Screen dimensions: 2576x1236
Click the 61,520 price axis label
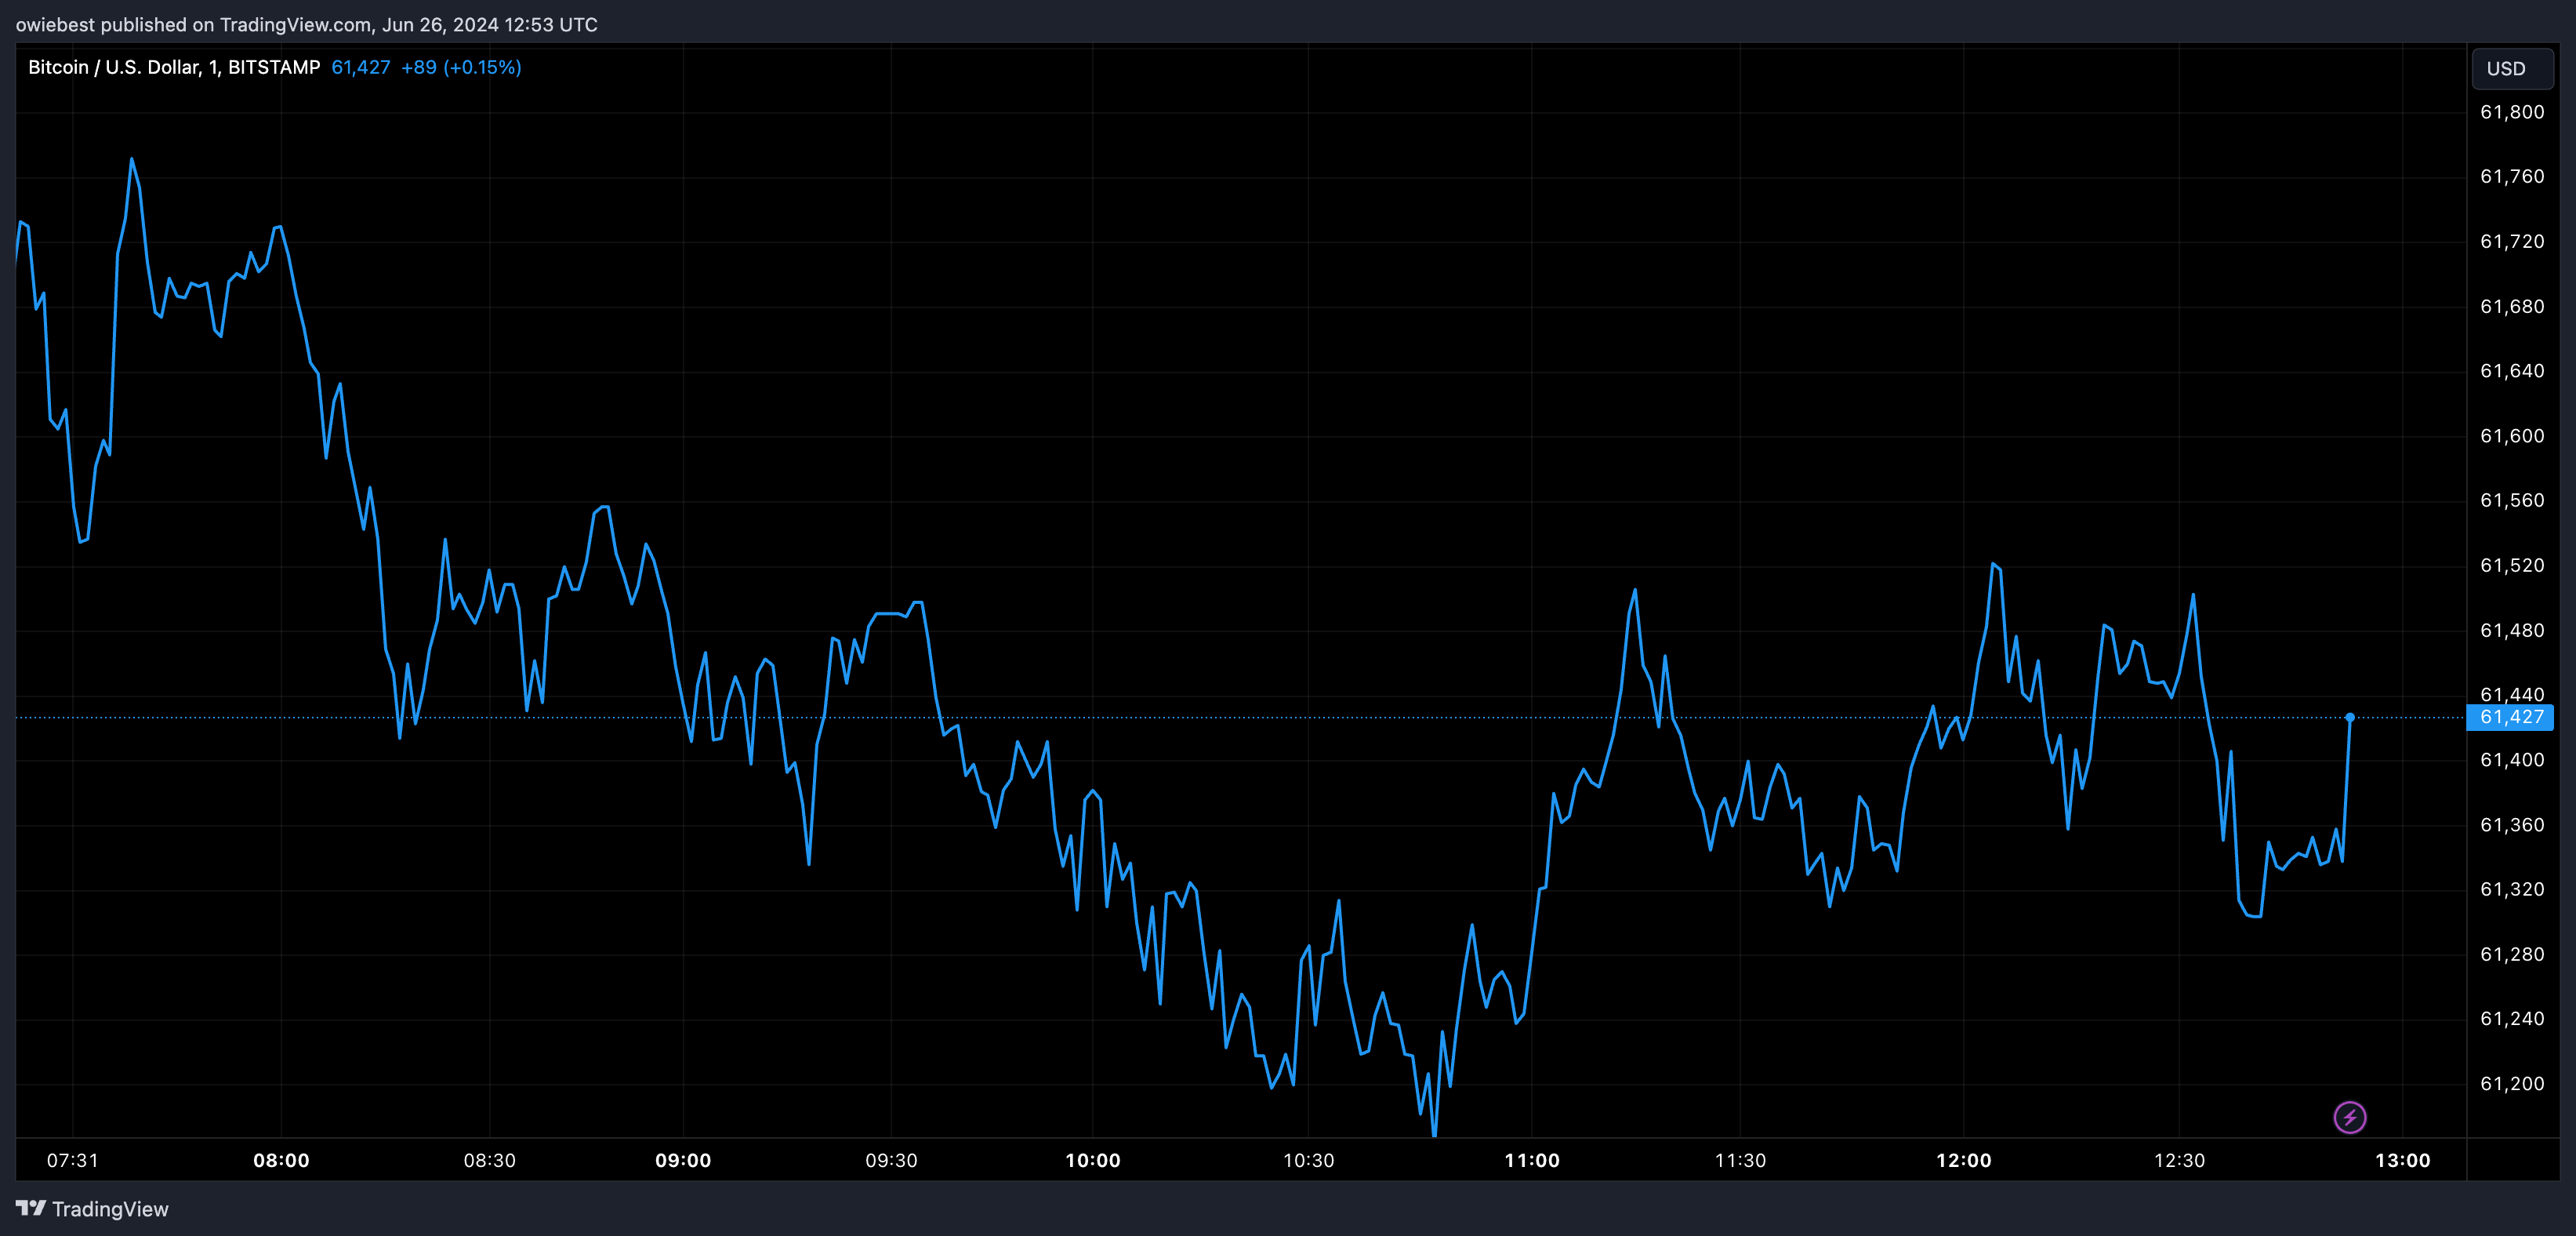click(2512, 565)
